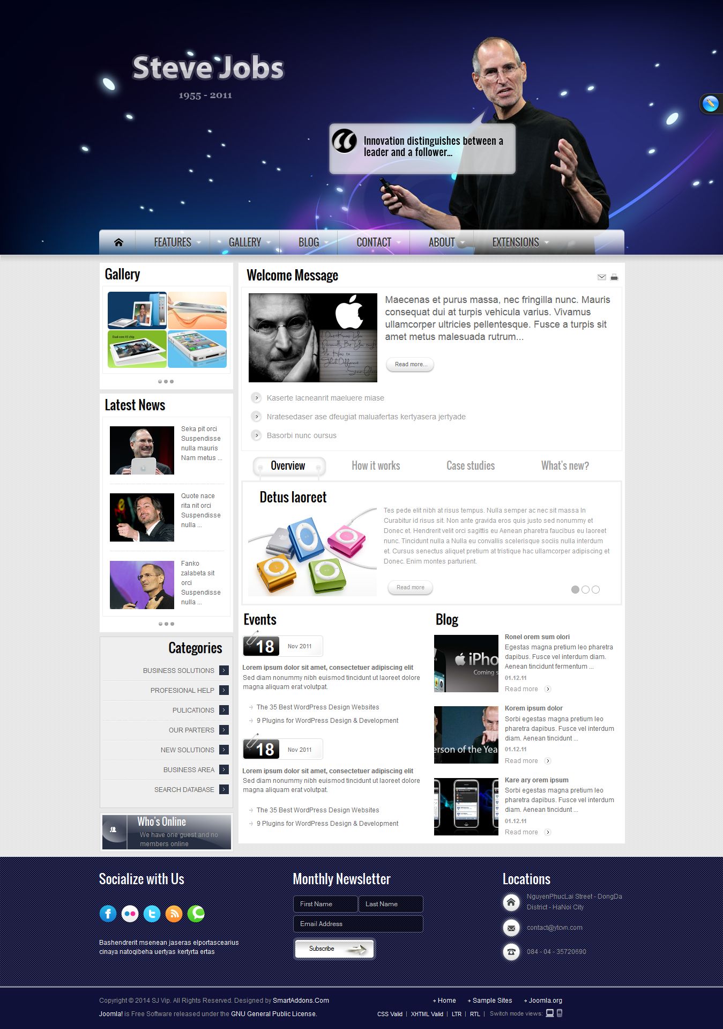The height and width of the screenshot is (1029, 723).
Task: Switch to Case studies tab
Action: coord(471,465)
